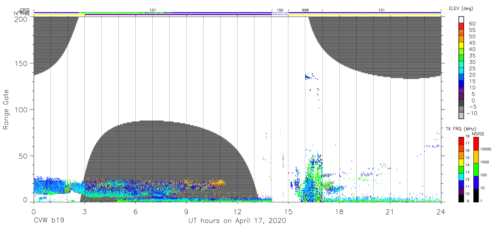This screenshot has width=496, height=229.
Task: Click the '3' UT hour tick label
Action: 84,211
